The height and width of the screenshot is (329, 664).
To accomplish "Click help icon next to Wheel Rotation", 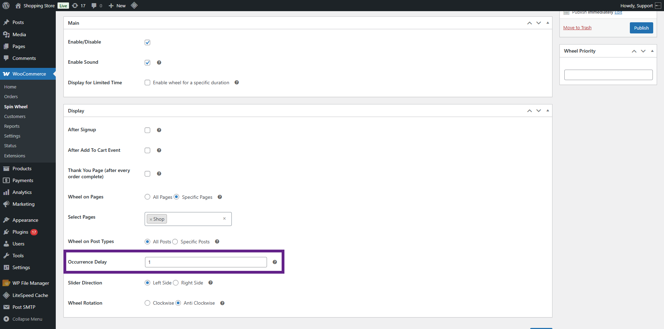I will tap(222, 303).
